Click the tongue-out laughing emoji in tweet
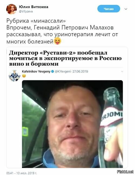 [x=57, y=41]
